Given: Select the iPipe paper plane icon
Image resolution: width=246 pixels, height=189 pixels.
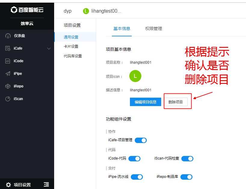Looking at the screenshot, I should [x=8, y=74].
